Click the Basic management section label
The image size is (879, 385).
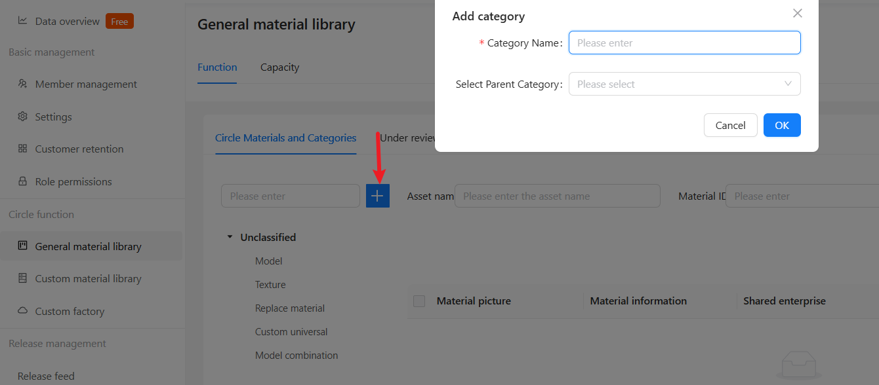52,52
